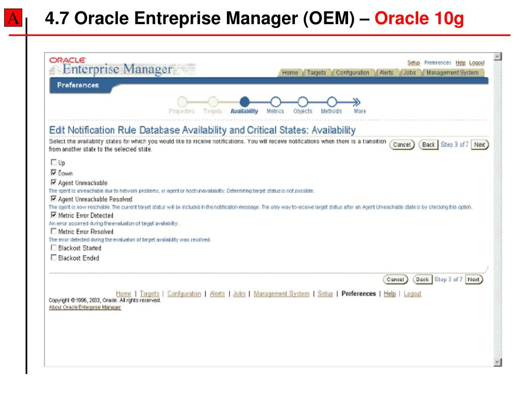Click the footer Logout link
The width and height of the screenshot is (528, 396).
coord(412,293)
